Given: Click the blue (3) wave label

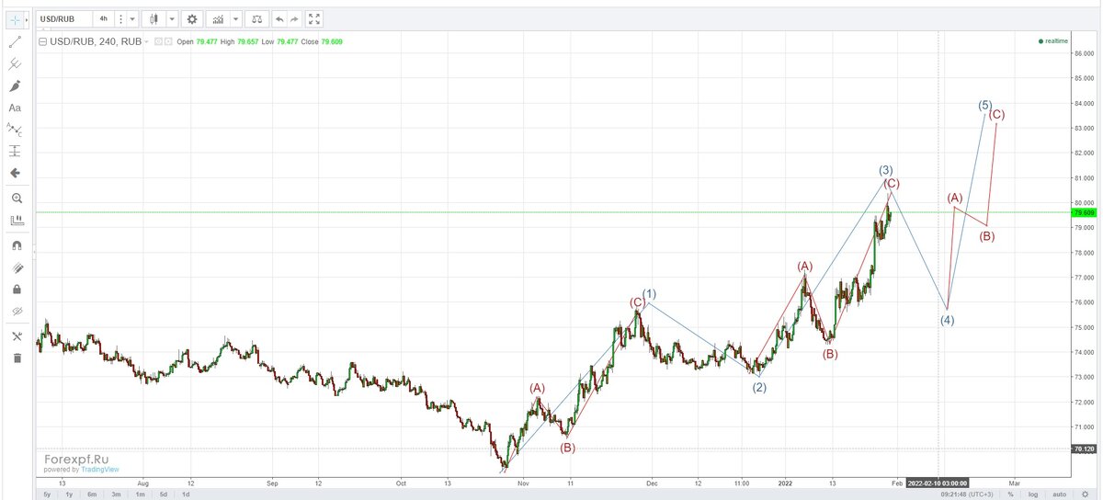Looking at the screenshot, I should (885, 169).
